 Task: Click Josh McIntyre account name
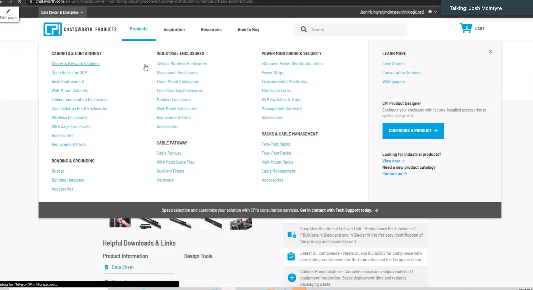[392, 12]
